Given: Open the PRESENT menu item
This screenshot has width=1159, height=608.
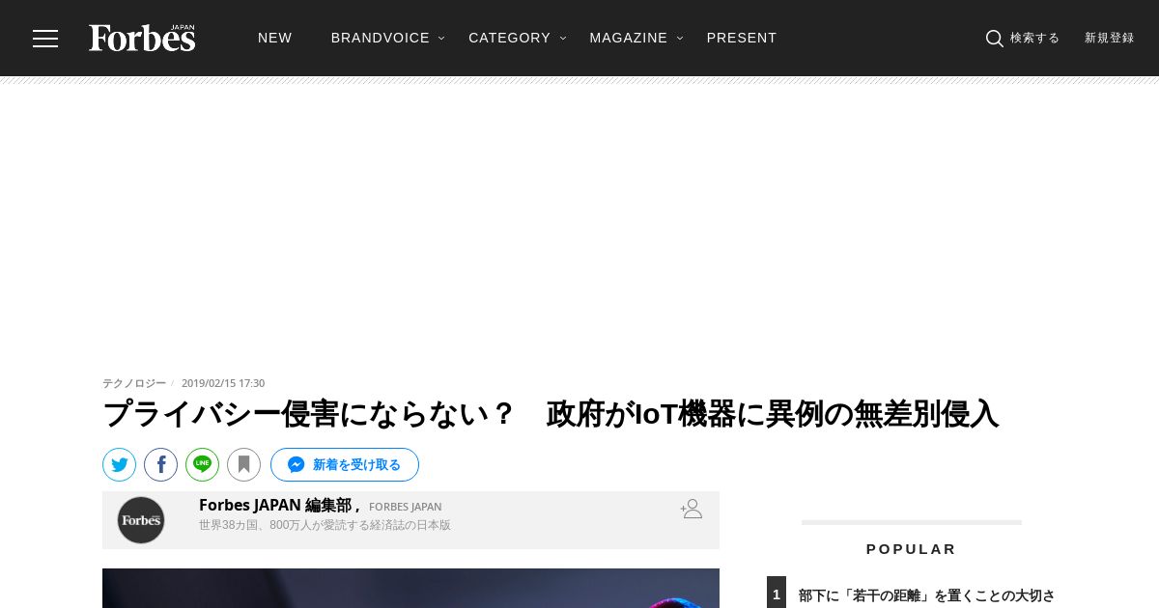Looking at the screenshot, I should [742, 38].
